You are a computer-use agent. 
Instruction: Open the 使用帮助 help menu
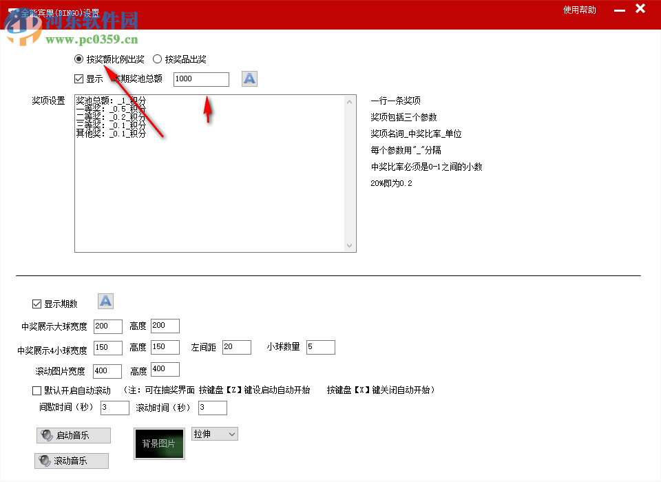click(579, 10)
